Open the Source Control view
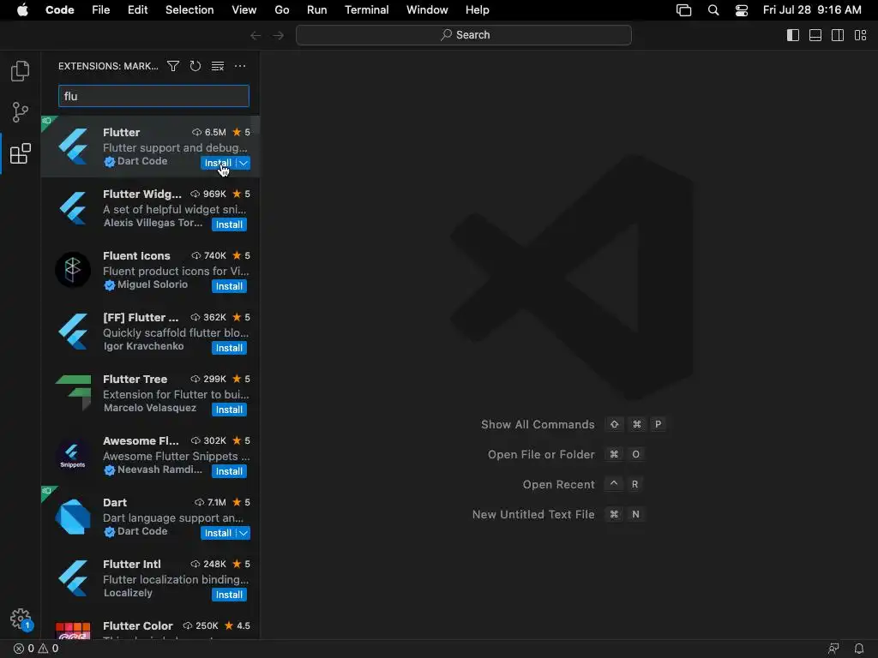The width and height of the screenshot is (878, 658). point(21,112)
